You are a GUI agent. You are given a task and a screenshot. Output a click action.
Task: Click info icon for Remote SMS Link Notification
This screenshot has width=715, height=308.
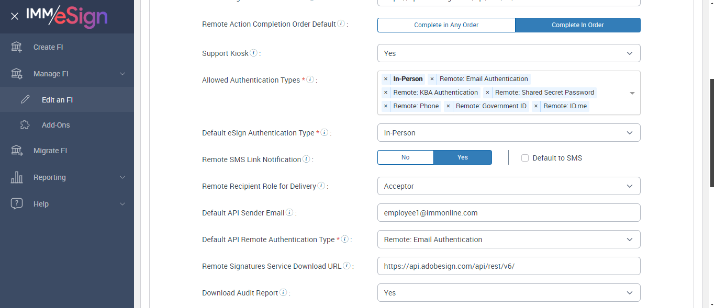pos(306,159)
